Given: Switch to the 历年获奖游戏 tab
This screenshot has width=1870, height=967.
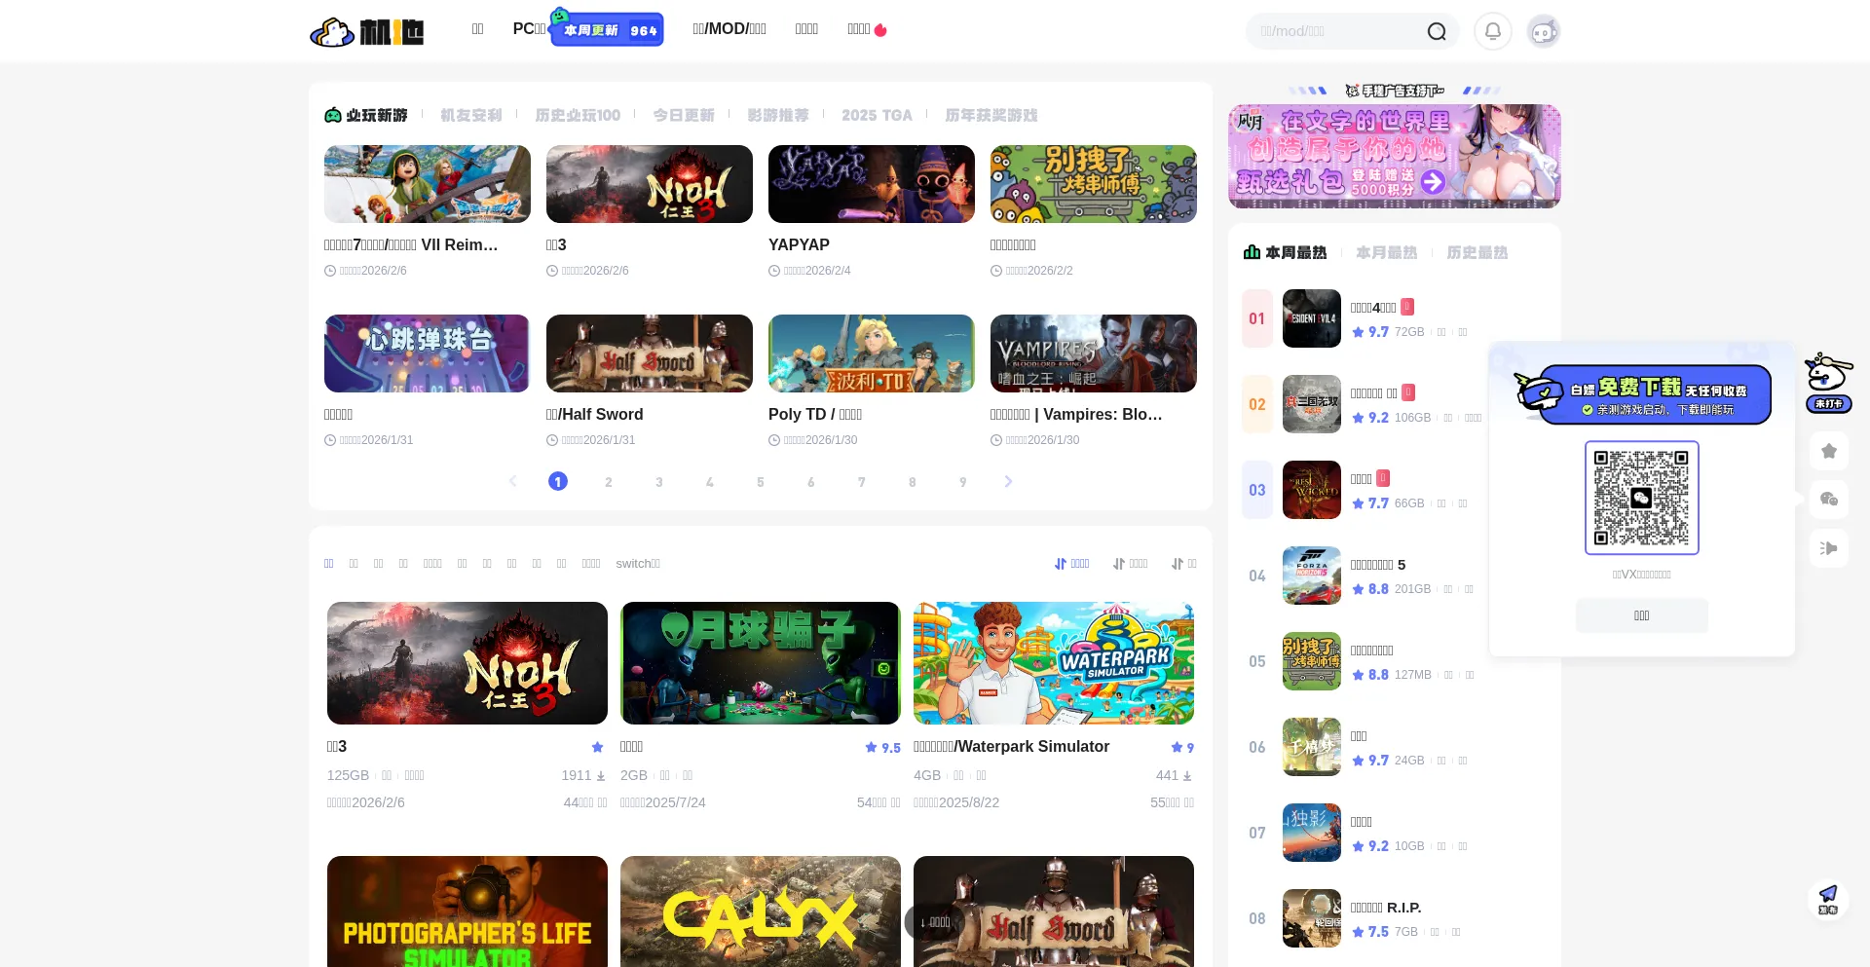Looking at the screenshot, I should (991, 115).
